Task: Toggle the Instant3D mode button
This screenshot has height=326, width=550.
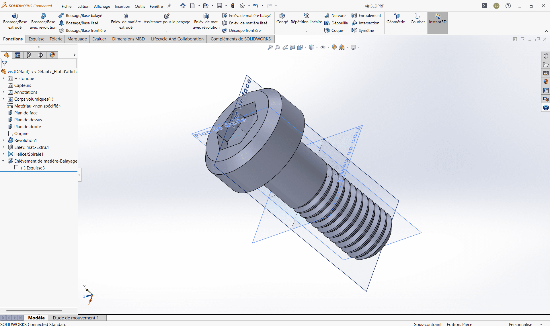Action: tap(438, 23)
